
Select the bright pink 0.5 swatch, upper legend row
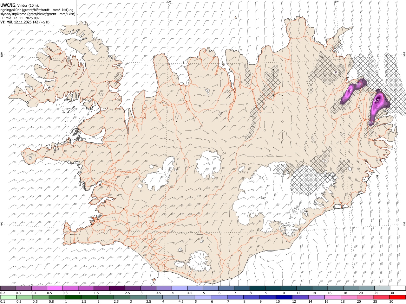pos(55,288)
